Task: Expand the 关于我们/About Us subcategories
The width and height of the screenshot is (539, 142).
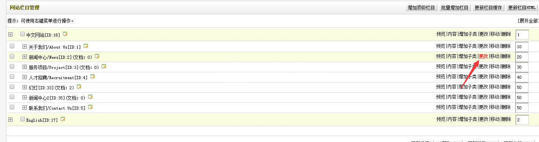Action: (x=25, y=47)
